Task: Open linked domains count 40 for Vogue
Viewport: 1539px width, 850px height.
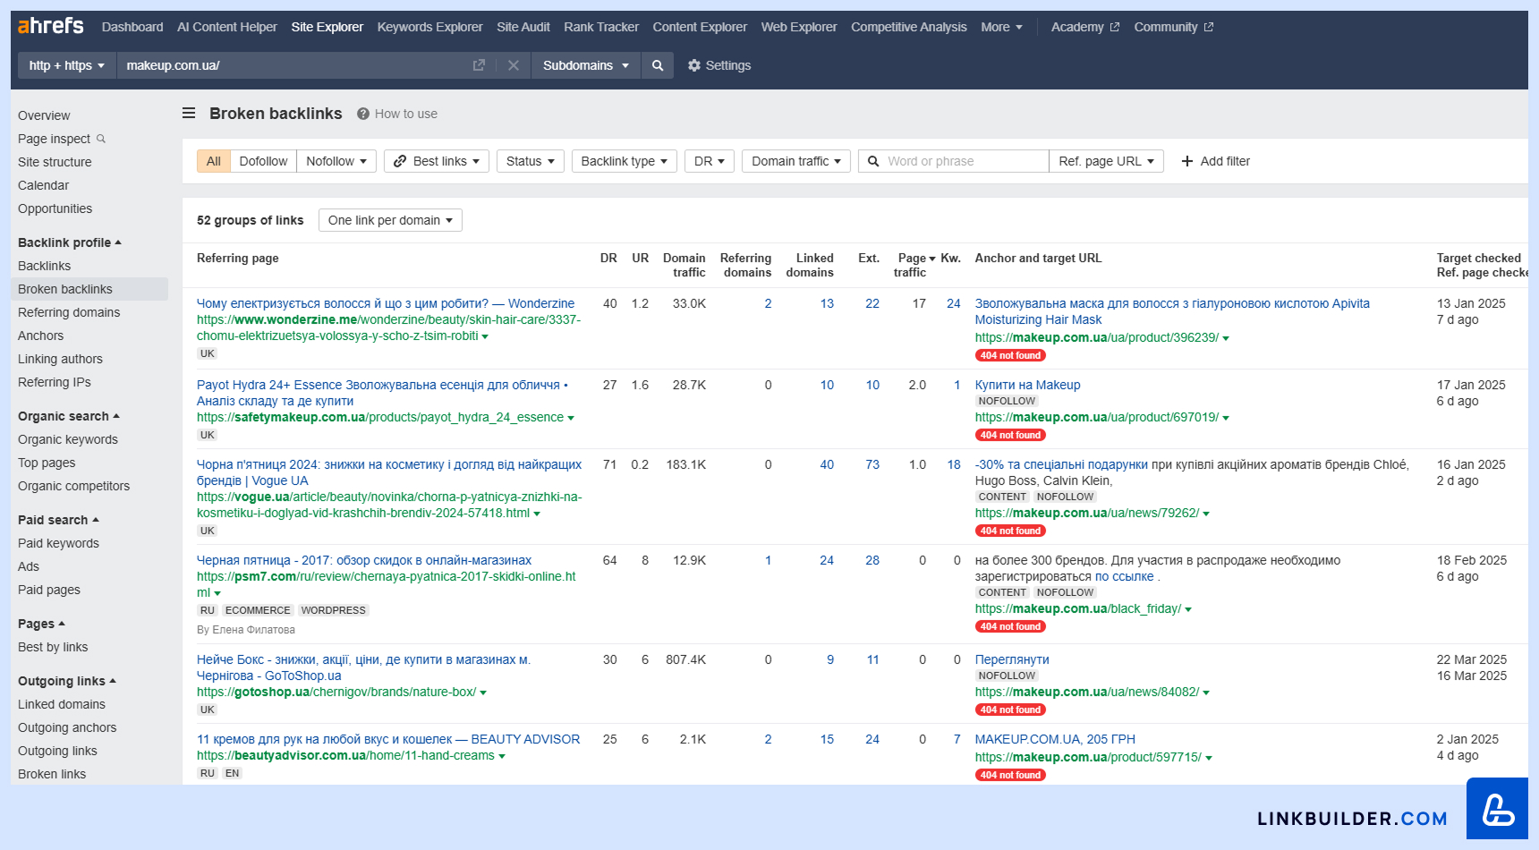Action: (827, 464)
